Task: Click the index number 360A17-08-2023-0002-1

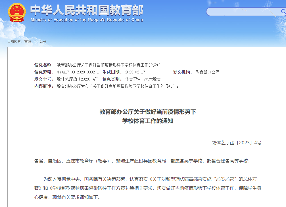Action: (x=78, y=72)
